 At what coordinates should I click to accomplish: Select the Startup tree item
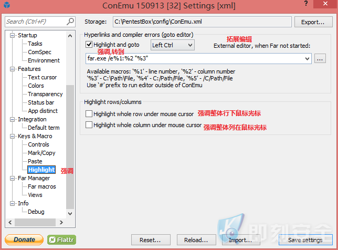[x=27, y=35]
